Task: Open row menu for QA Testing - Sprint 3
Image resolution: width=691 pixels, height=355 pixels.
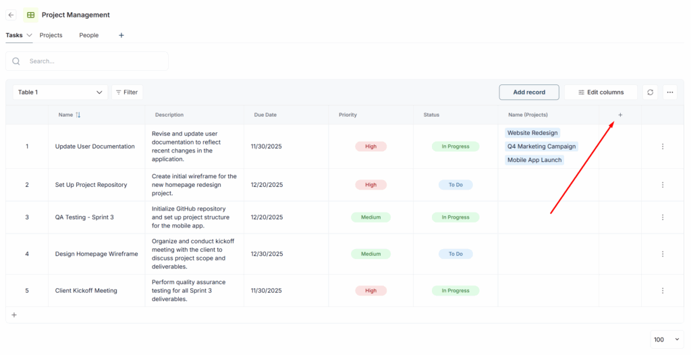Action: pos(662,217)
